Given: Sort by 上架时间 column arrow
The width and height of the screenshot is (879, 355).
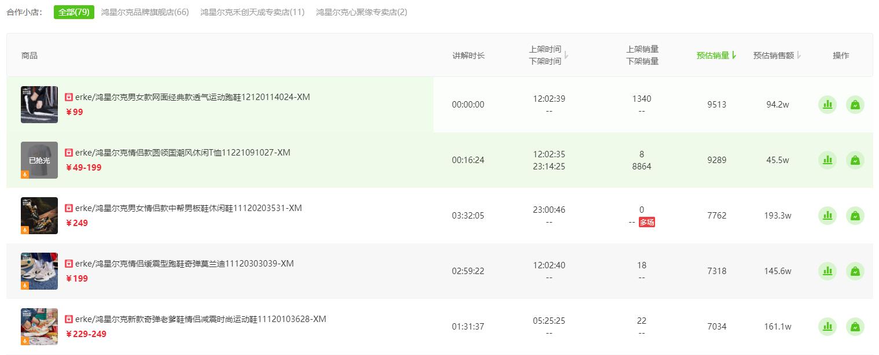Looking at the screenshot, I should [x=567, y=56].
